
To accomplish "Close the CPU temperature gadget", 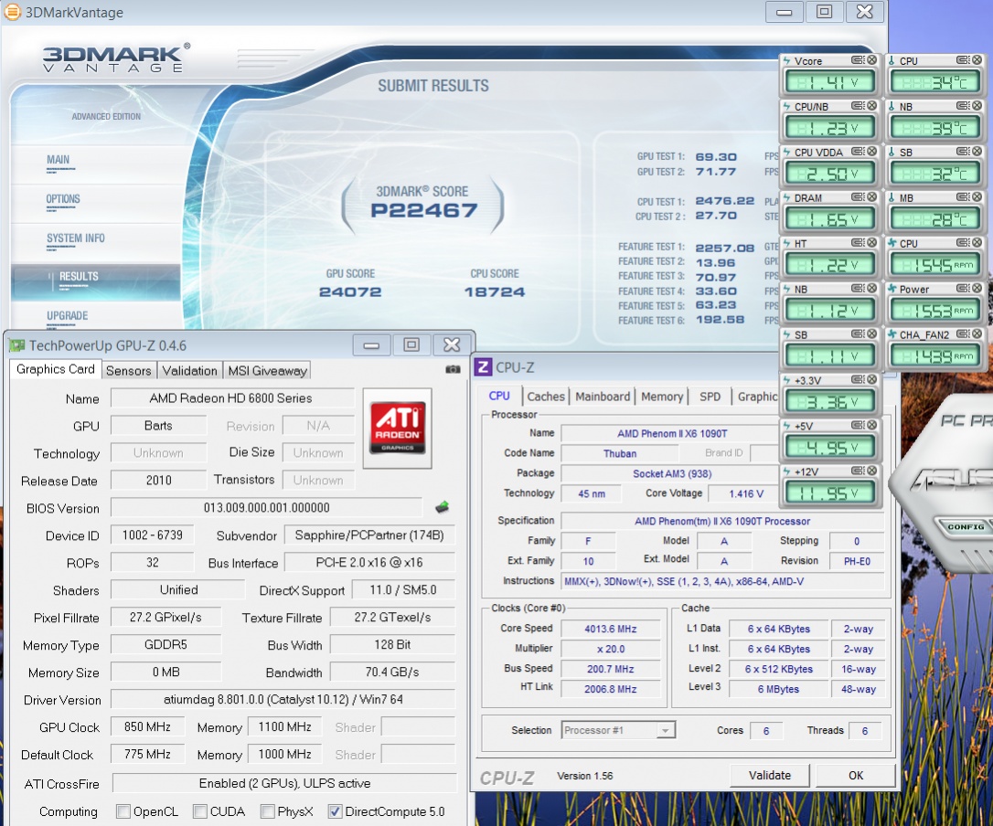I will 977,60.
